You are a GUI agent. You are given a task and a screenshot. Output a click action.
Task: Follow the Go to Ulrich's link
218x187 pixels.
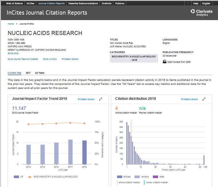pos(50,59)
